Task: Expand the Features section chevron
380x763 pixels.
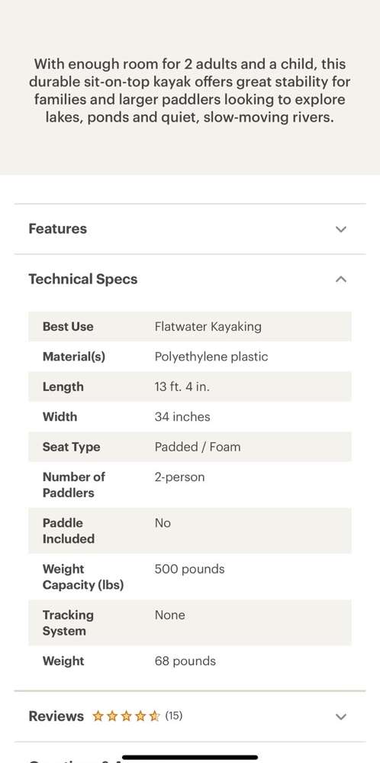Action: click(341, 229)
